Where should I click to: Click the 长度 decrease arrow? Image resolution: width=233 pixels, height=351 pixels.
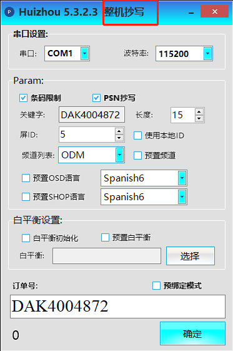199,119
